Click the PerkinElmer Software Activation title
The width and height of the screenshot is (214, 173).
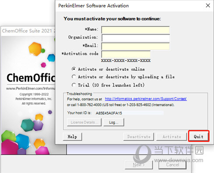click(x=94, y=6)
